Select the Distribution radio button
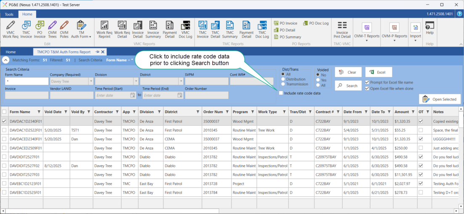The height and width of the screenshot is (214, 464). (x=283, y=79)
